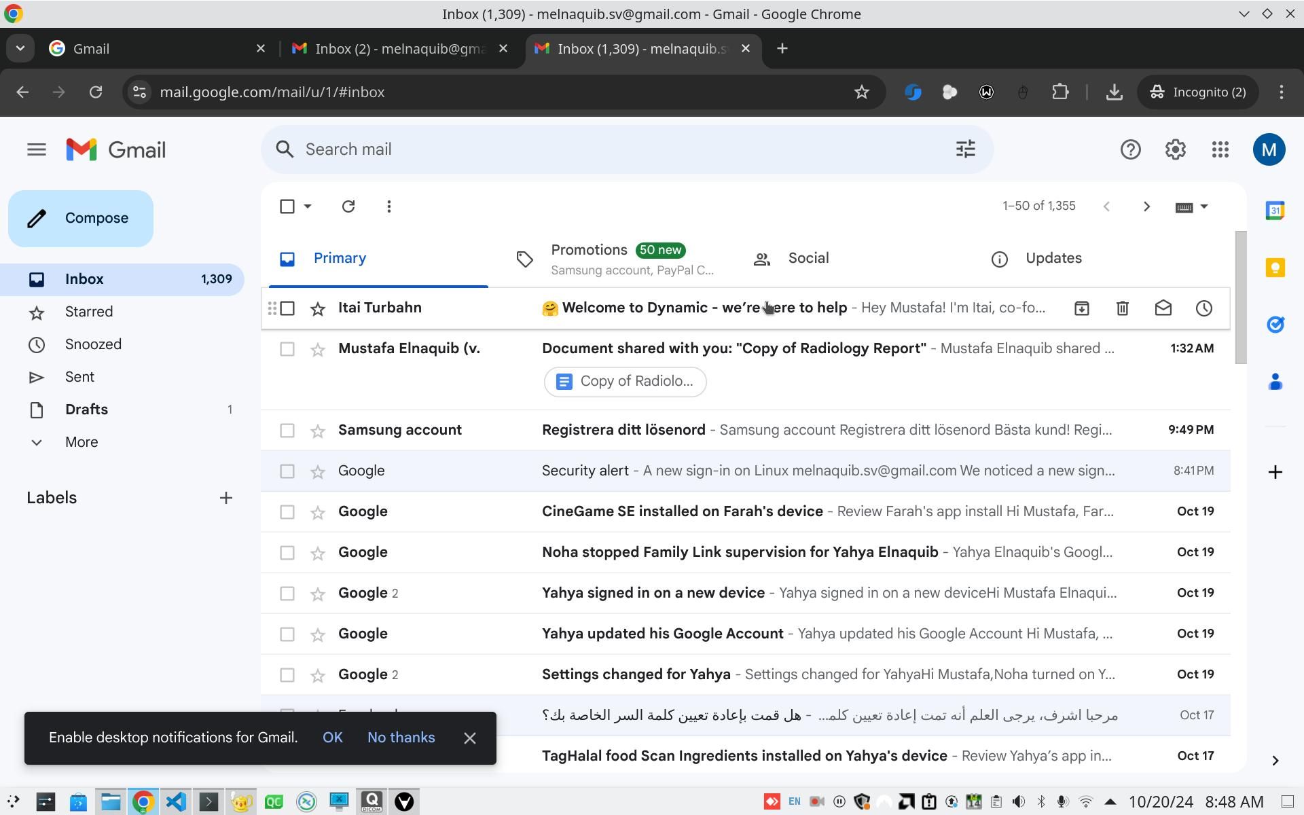Hide the side panel chevron
This screenshot has height=815, width=1304.
pos(1275,761)
